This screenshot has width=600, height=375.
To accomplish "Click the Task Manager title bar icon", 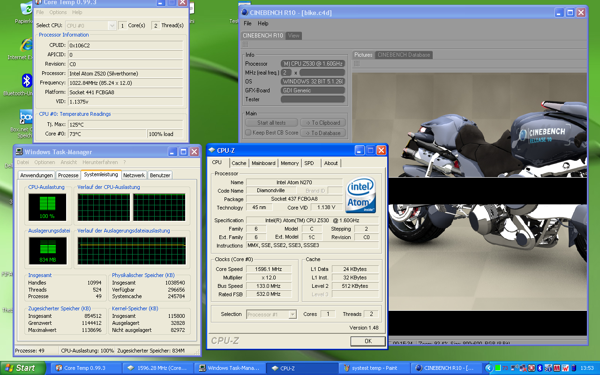I will point(19,151).
